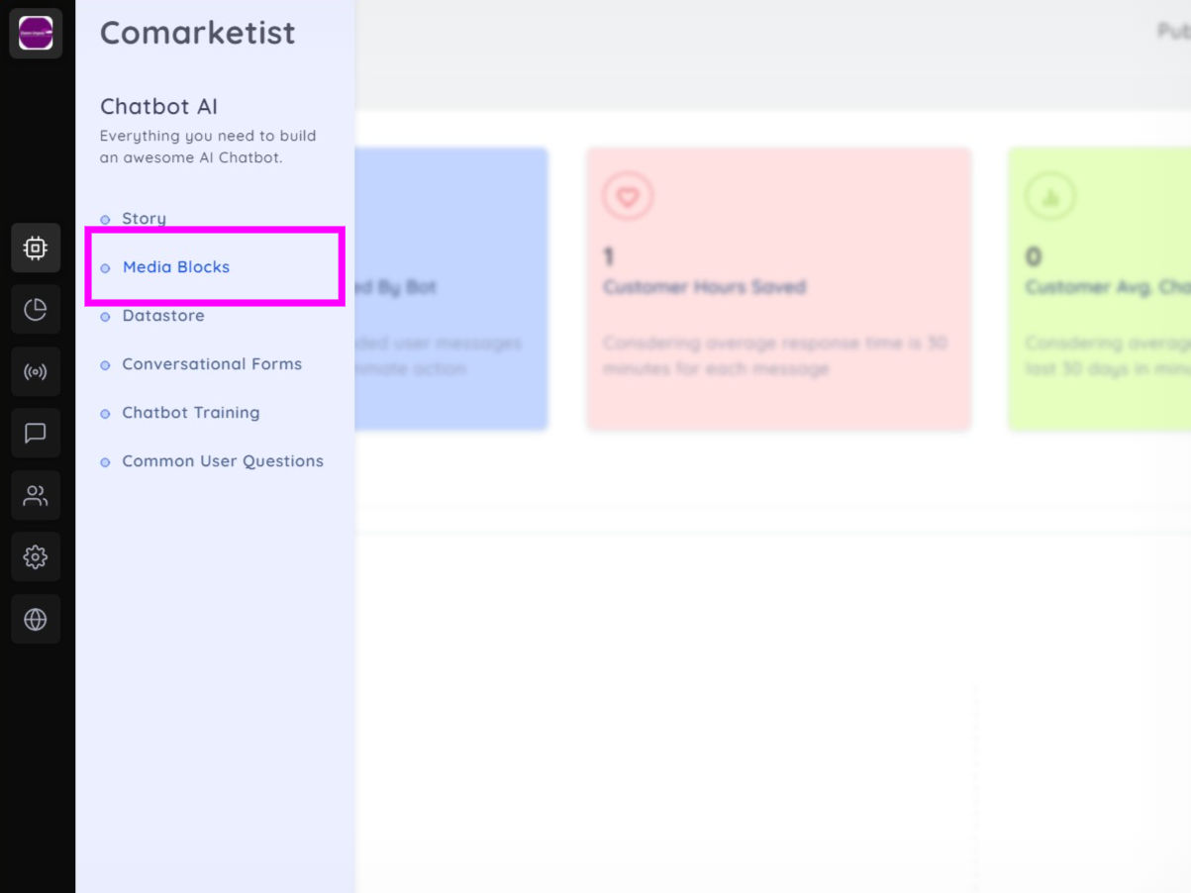Click the globe icon in sidebar
1191x893 pixels.
tap(36, 620)
